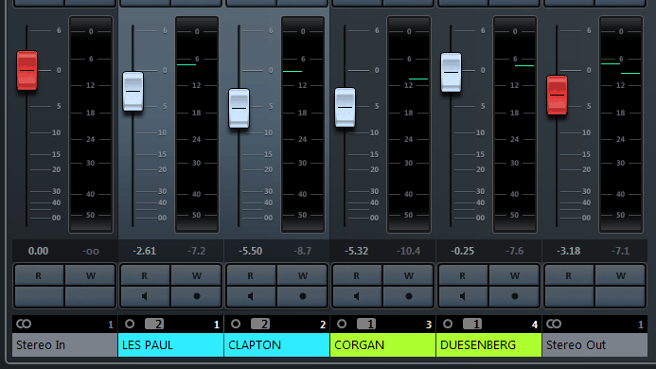Enable record on DUESENBERG channel

pyautogui.click(x=515, y=296)
